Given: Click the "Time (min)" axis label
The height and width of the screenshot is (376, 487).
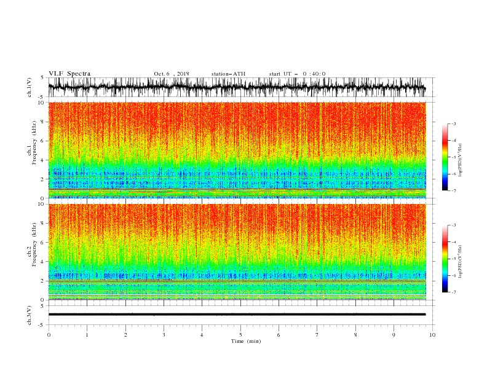Looking at the screenshot, I should click(x=246, y=341).
